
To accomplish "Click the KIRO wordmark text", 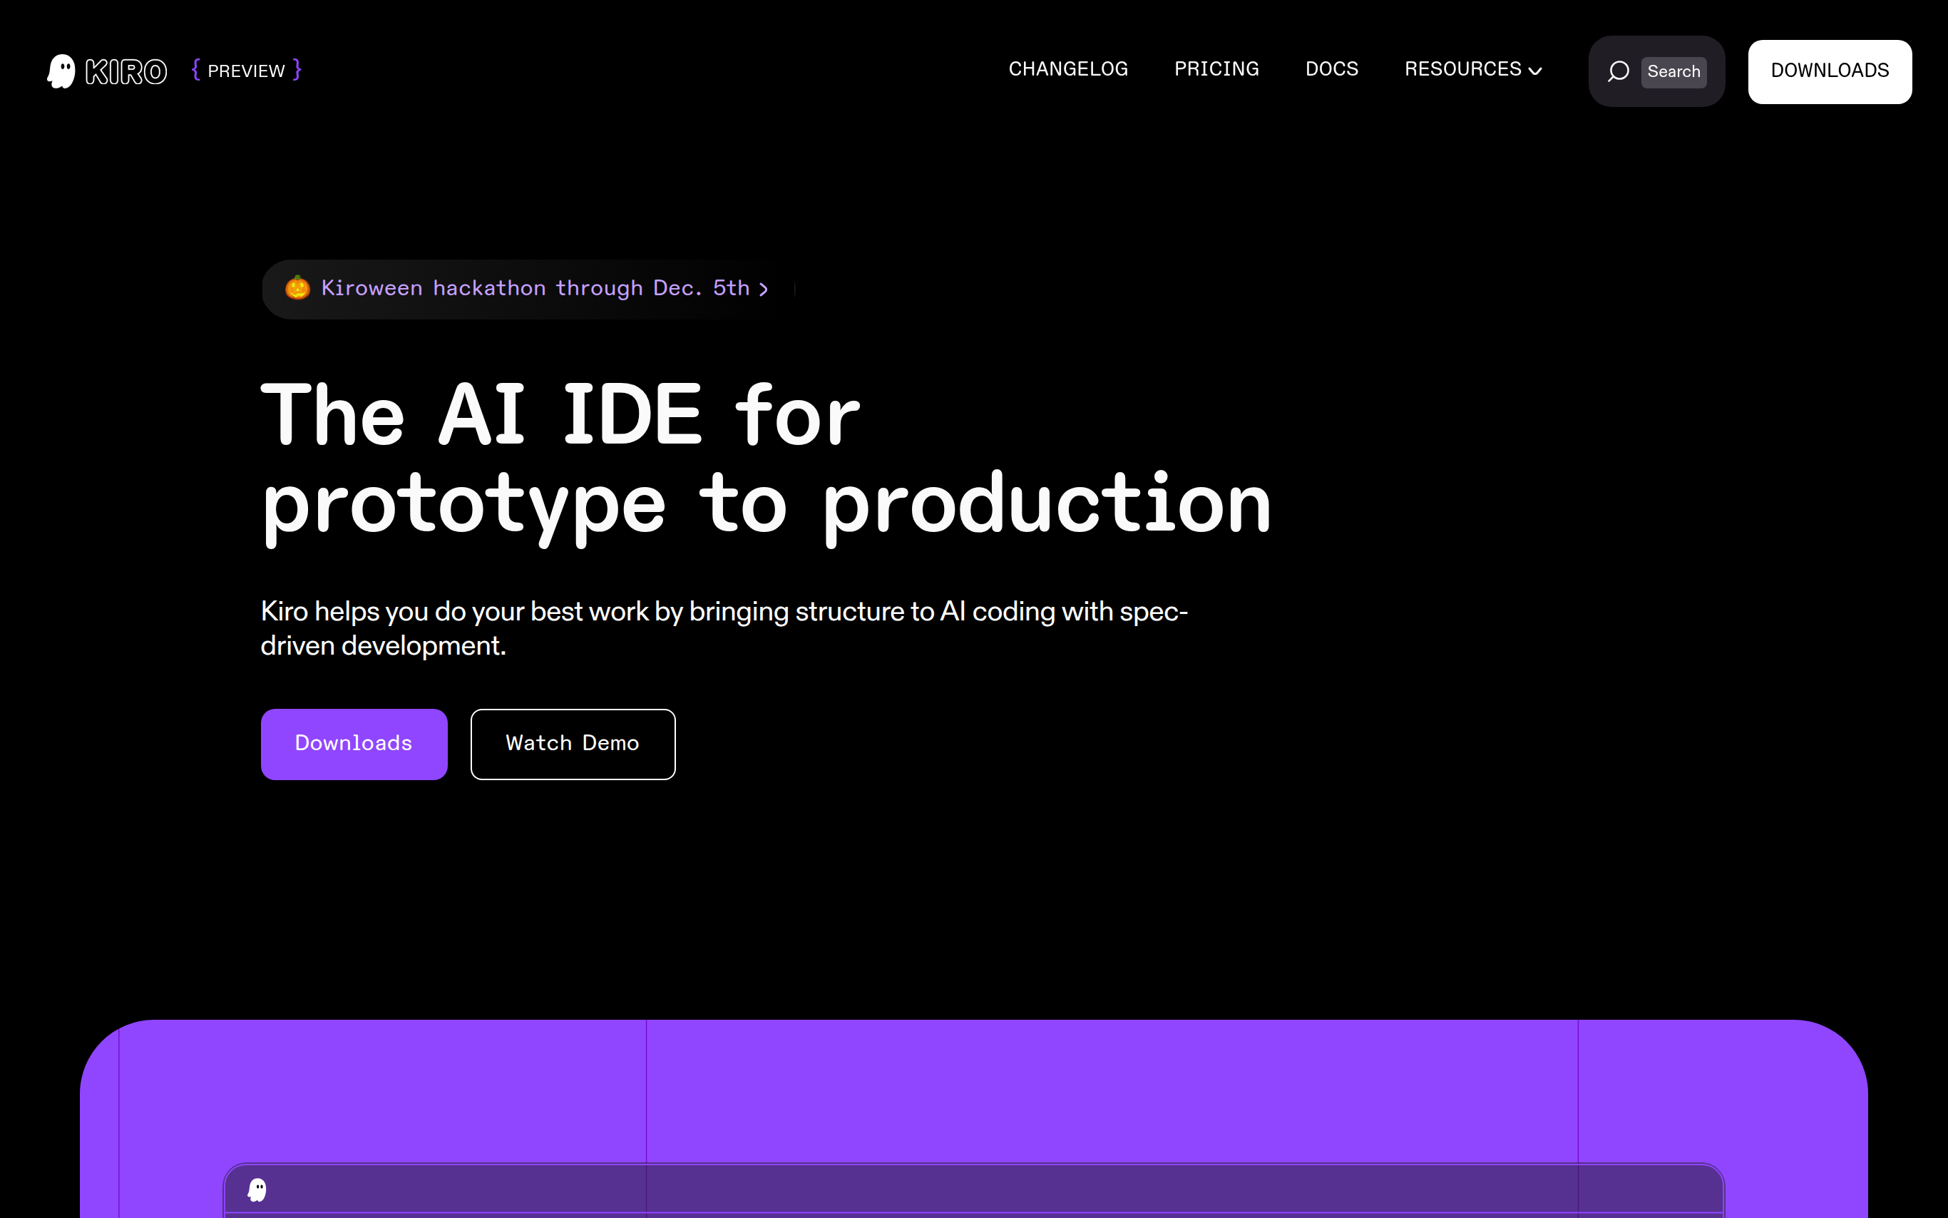I will point(126,72).
